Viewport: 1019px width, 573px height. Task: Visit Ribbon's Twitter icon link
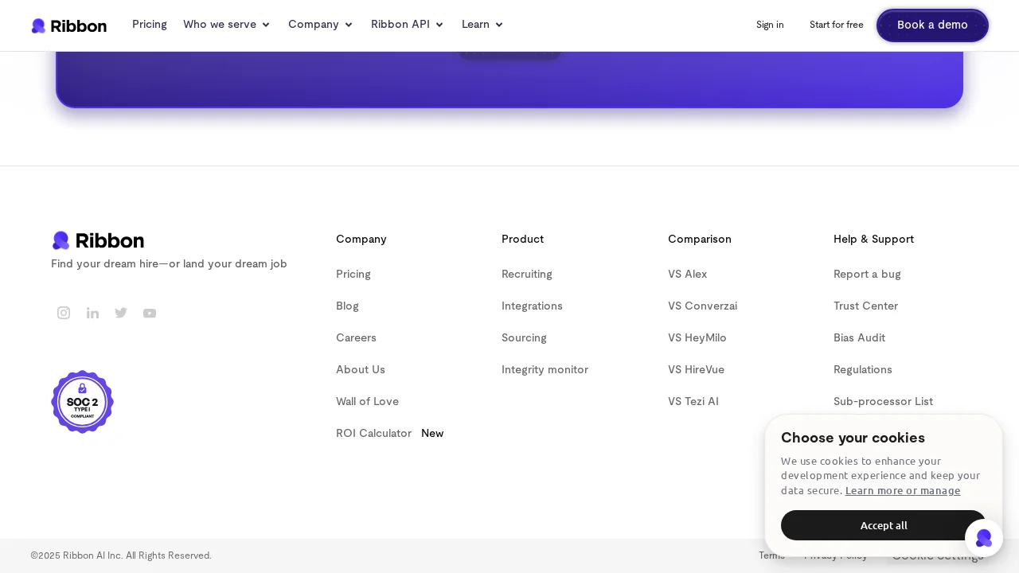[121, 313]
